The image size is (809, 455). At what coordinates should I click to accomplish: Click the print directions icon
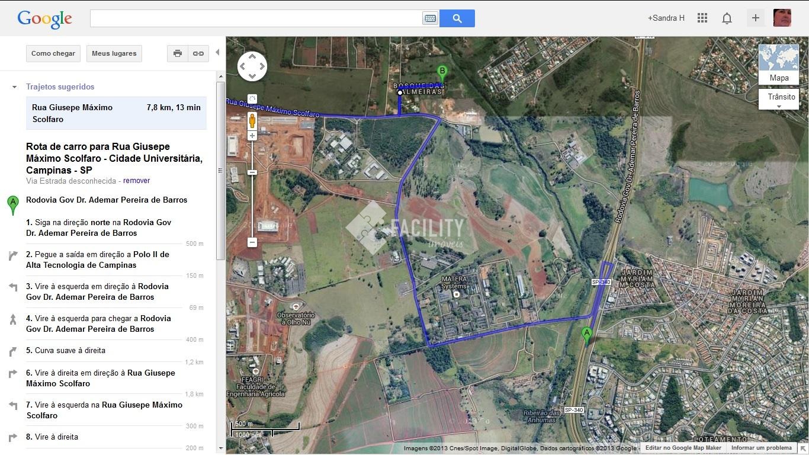[x=177, y=53]
